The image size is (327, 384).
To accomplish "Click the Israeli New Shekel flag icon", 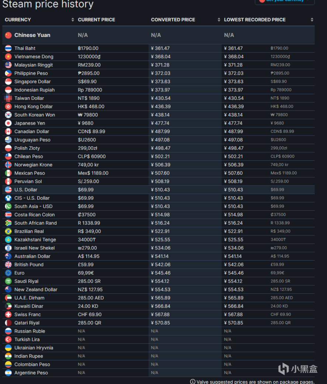I will pyautogui.click(x=8, y=248).
